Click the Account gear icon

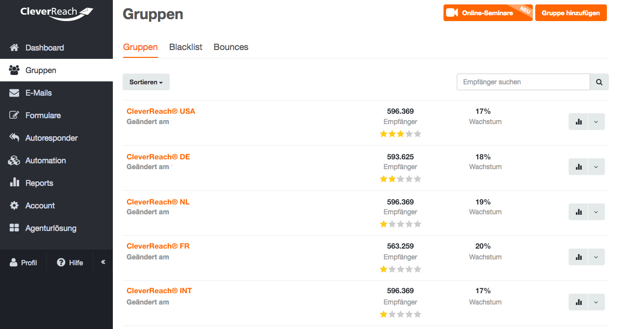14,205
